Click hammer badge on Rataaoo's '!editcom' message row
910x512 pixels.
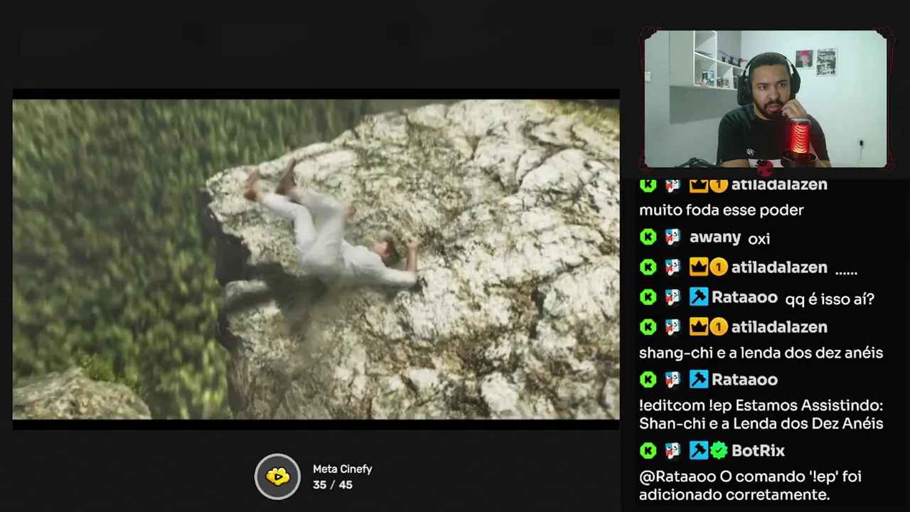point(698,380)
